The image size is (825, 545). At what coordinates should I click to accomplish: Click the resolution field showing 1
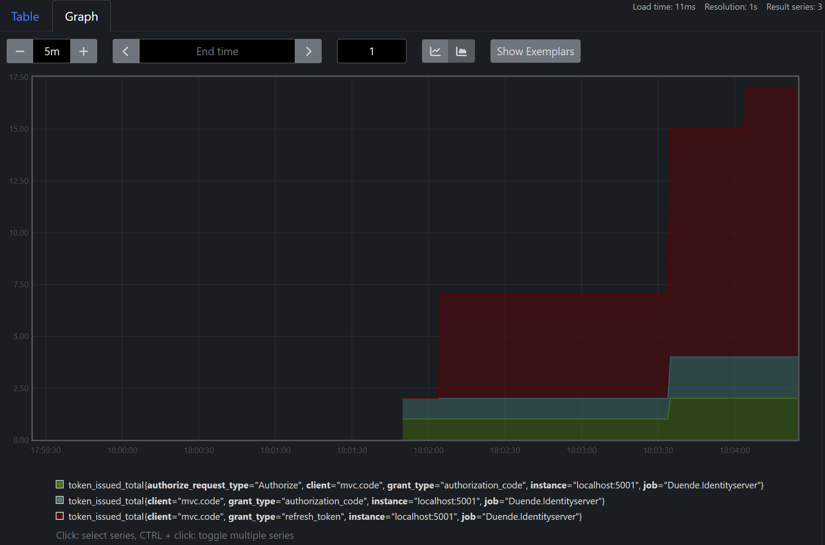(x=372, y=51)
